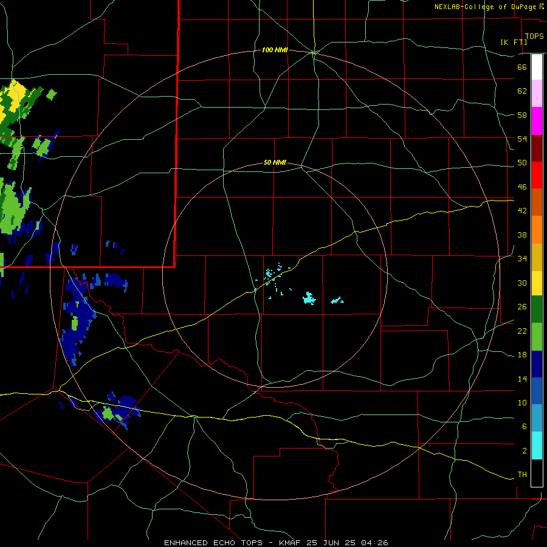Screen dimensions: 547x547
Task: Click the yellow swatch in the legend bar
Action: pyautogui.click(x=537, y=283)
